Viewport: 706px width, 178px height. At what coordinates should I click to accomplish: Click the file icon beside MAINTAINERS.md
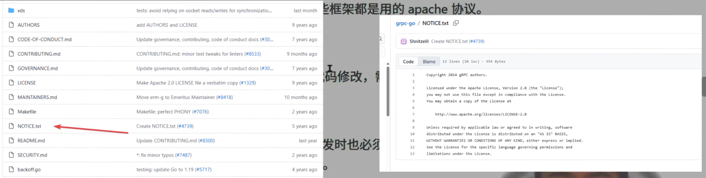[11, 97]
